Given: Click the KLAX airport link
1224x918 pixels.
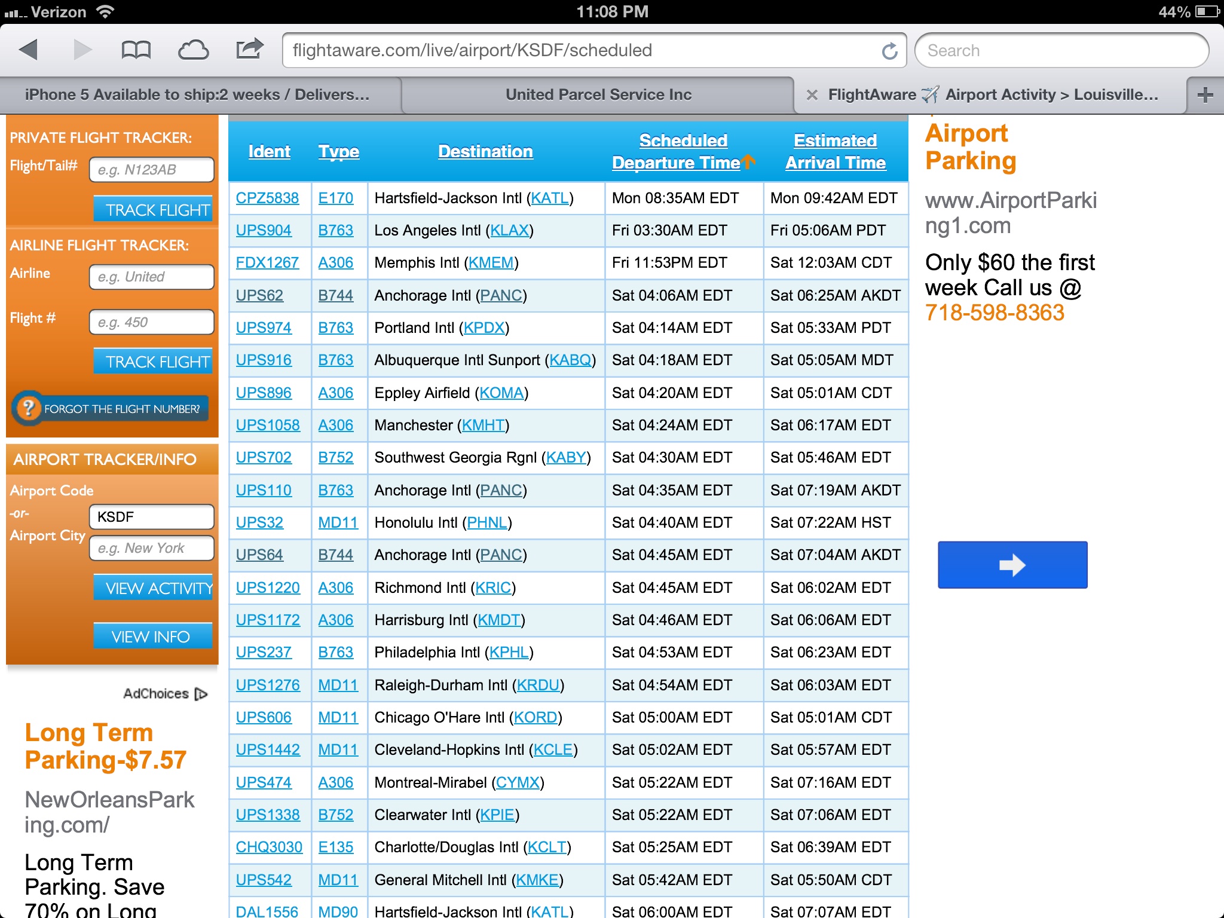Looking at the screenshot, I should pyautogui.click(x=509, y=230).
